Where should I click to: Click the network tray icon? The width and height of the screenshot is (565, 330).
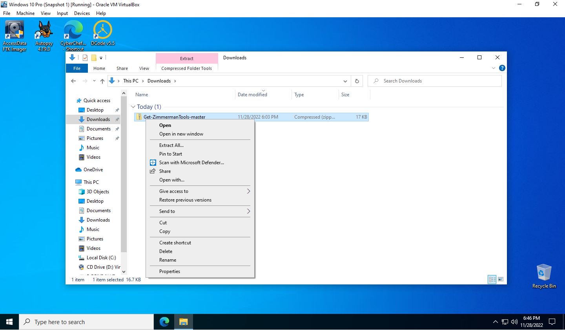point(505,322)
